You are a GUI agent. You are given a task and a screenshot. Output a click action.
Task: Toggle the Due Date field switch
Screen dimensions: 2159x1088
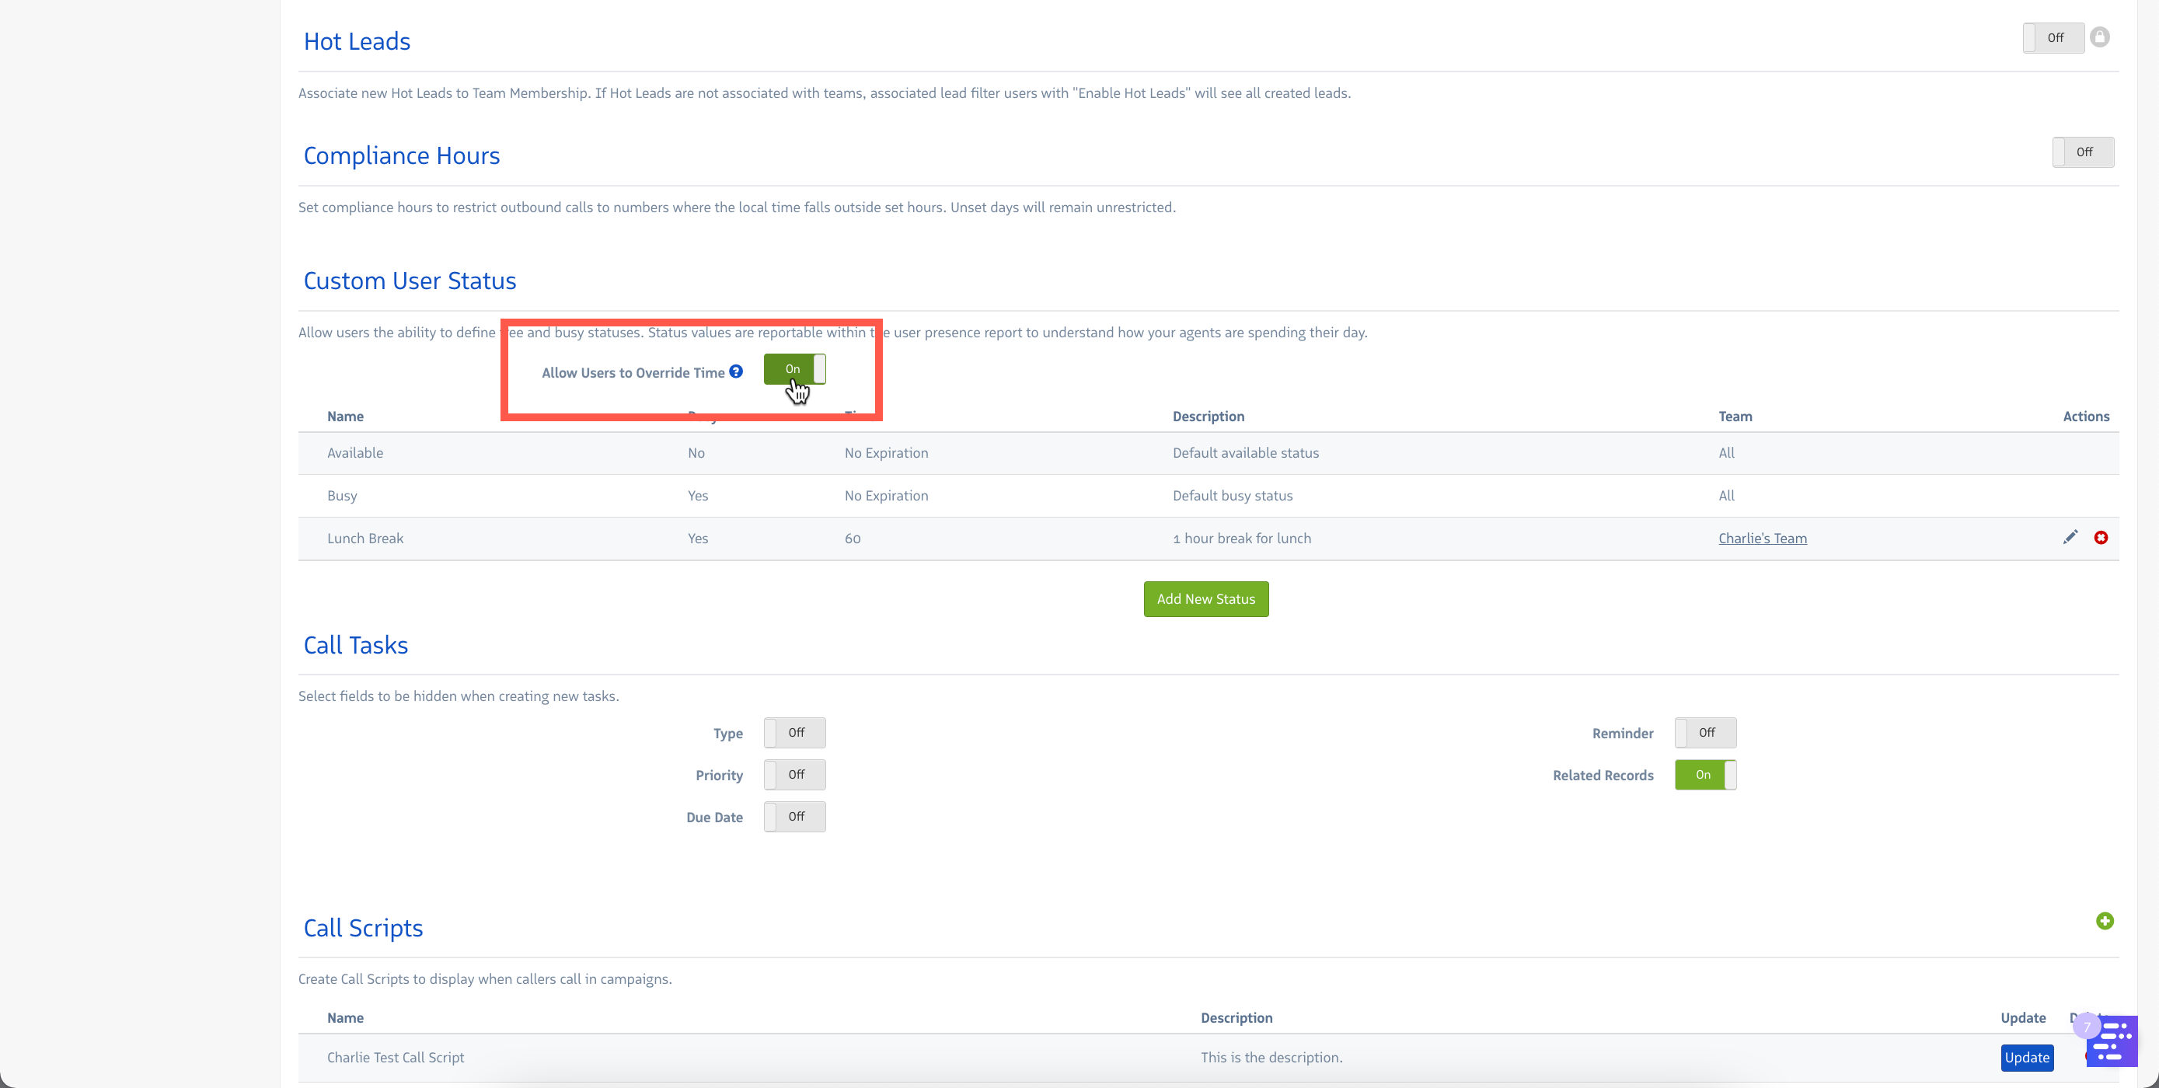coord(793,817)
